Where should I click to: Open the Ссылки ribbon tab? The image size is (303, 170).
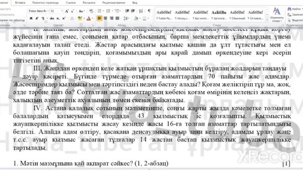click(71, 3)
